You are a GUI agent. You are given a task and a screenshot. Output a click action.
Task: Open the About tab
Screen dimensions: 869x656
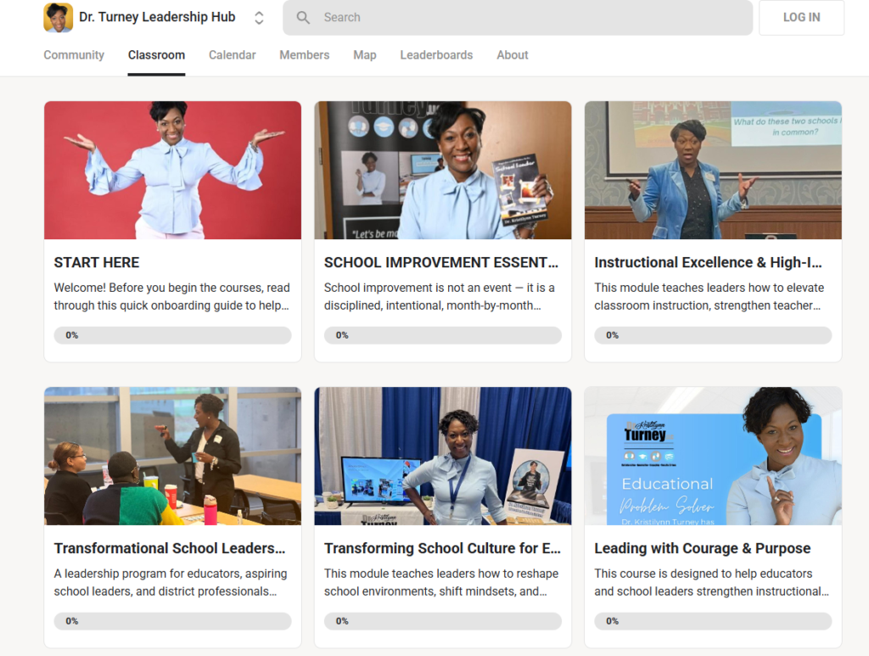(512, 55)
